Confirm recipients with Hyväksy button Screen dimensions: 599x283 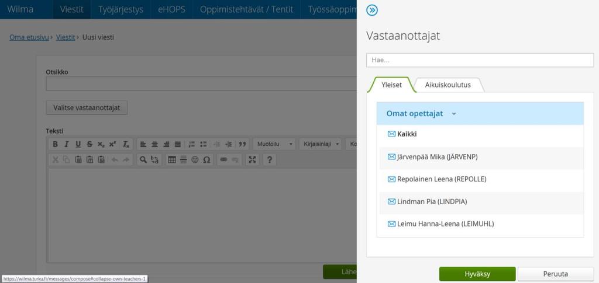(x=477, y=274)
